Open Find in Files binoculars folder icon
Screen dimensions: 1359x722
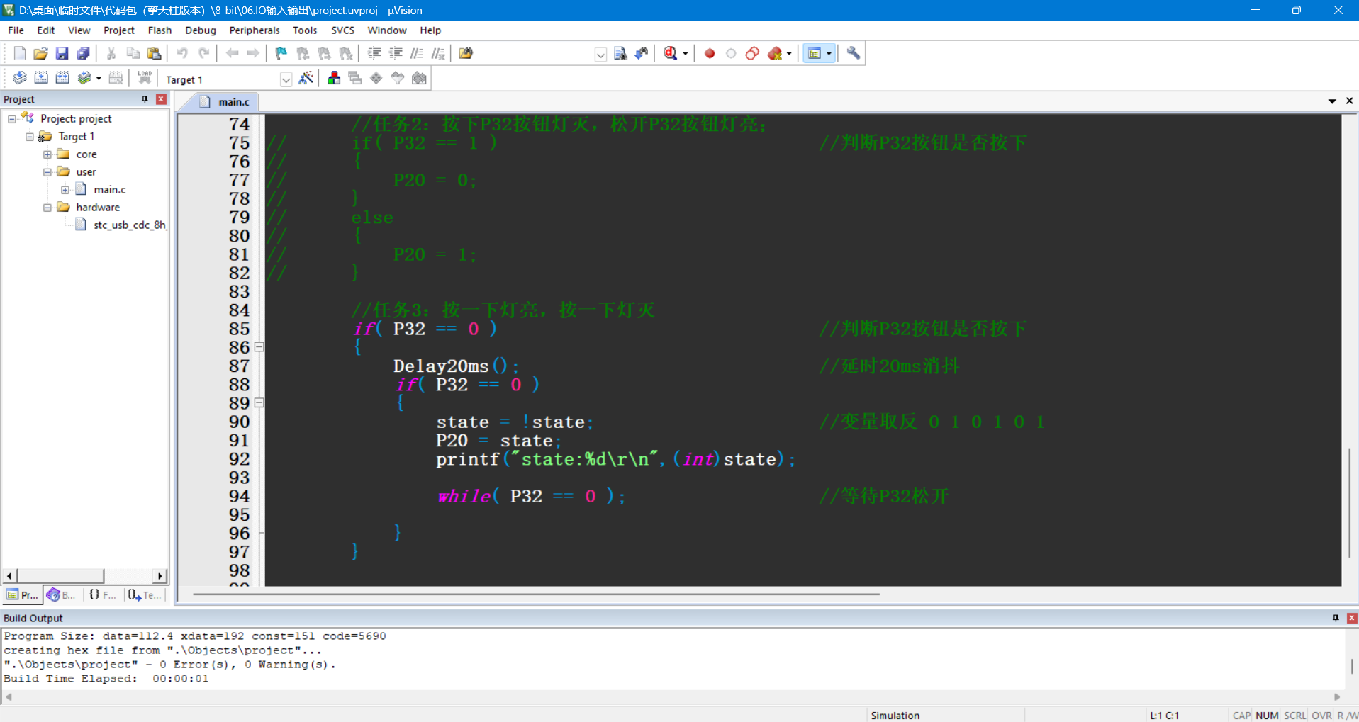click(466, 53)
